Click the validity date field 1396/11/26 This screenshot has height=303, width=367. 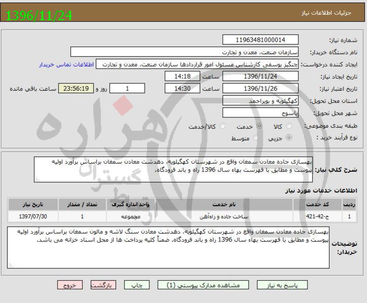(x=260, y=89)
